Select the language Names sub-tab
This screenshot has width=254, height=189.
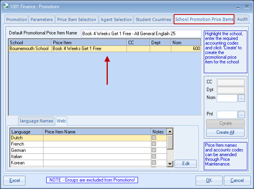36,121
